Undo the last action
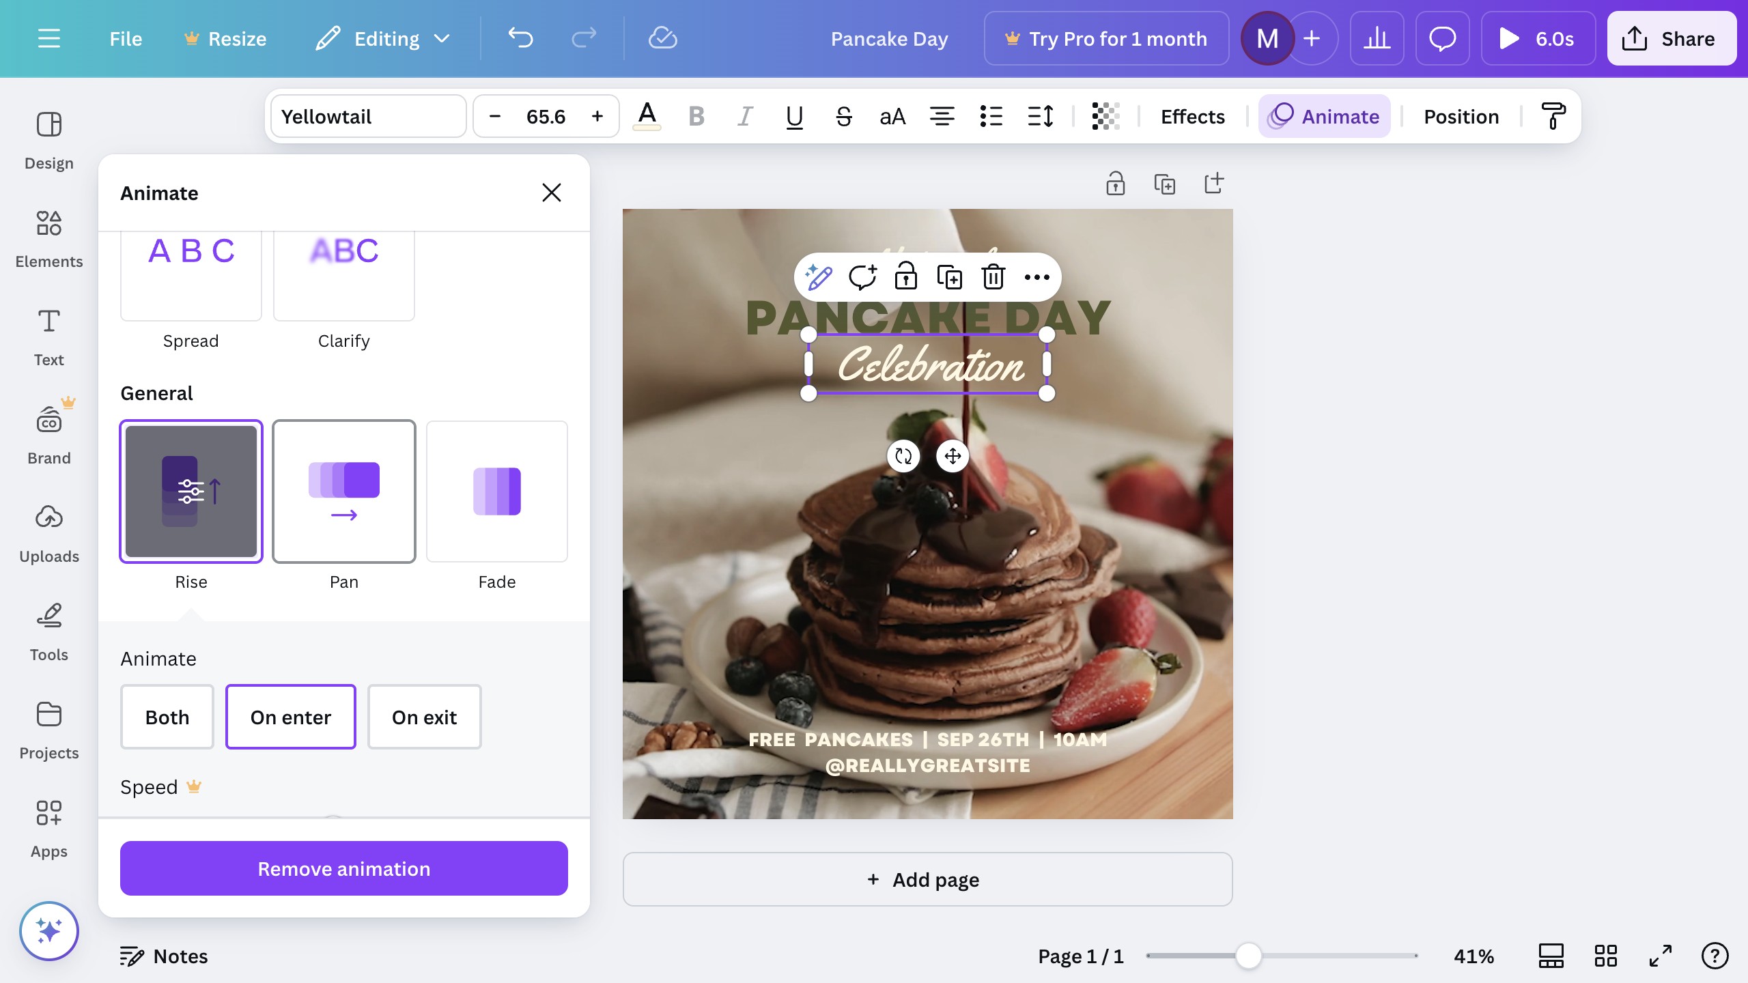The height and width of the screenshot is (983, 1748). tap(520, 39)
